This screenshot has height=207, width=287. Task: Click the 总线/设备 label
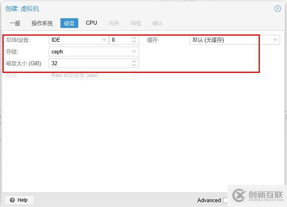(x=18, y=40)
